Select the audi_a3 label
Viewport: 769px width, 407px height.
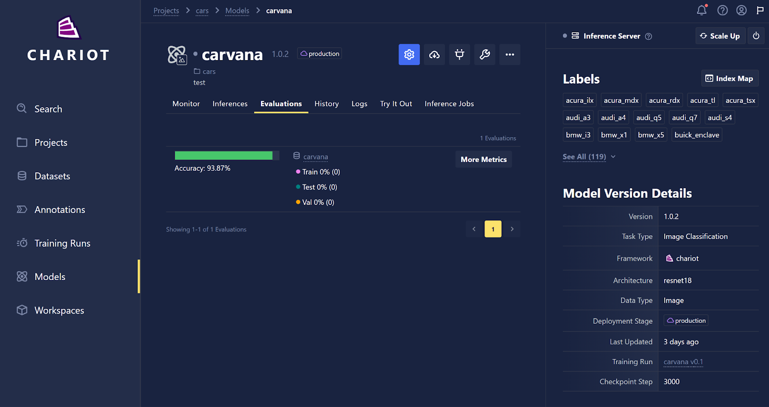[x=578, y=117]
